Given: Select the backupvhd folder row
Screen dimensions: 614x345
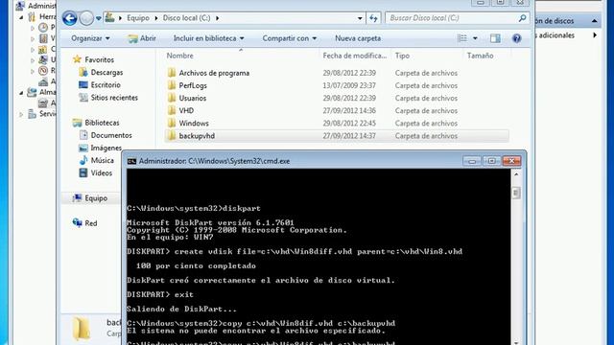Looking at the screenshot, I should click(337, 136).
